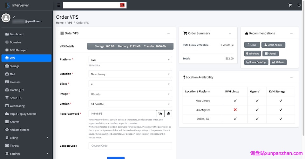
Task: Open the Platform dropdown showing KVM
Action: point(130,59)
